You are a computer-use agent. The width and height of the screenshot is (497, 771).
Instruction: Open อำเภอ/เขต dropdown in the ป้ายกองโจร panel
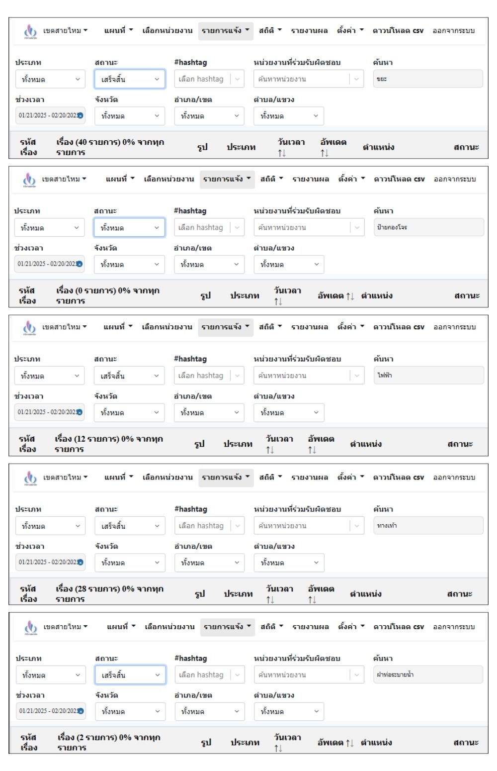pyautogui.click(x=209, y=265)
